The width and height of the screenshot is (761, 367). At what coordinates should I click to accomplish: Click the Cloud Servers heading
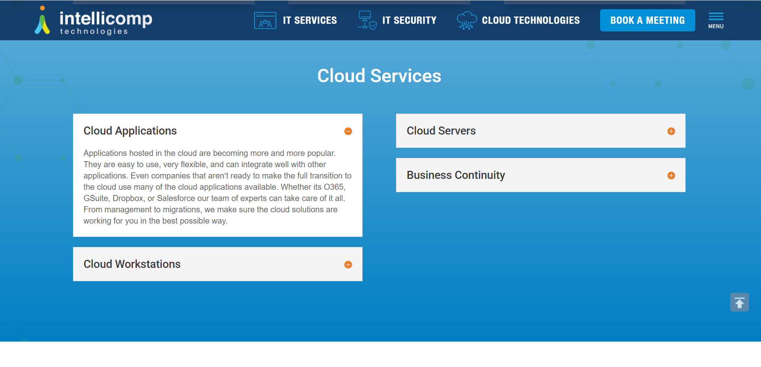441,131
